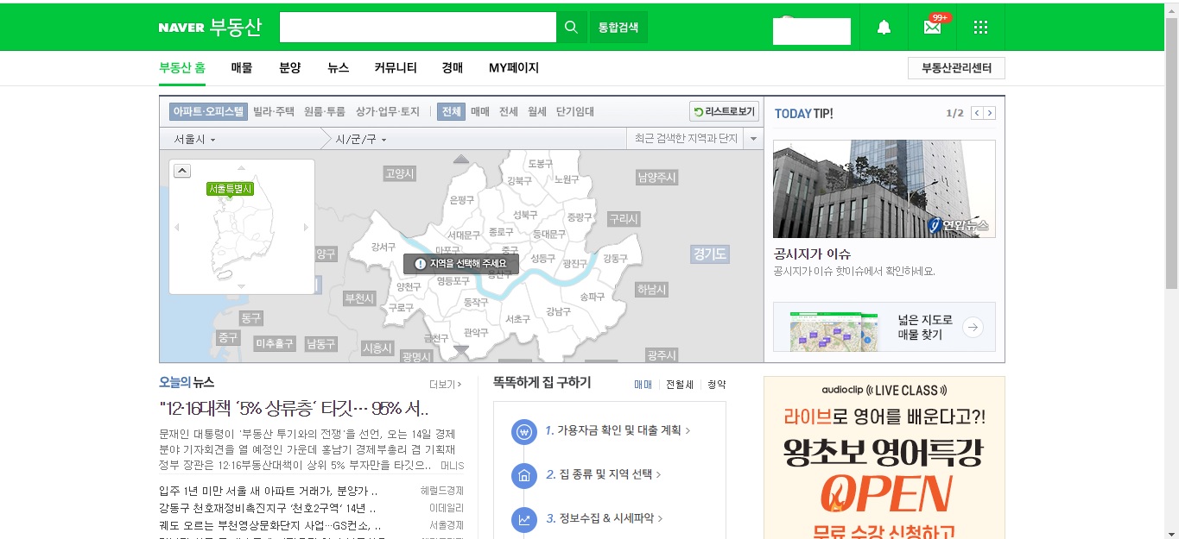
Task: Select the 매매 trade type filter
Action: point(480,112)
